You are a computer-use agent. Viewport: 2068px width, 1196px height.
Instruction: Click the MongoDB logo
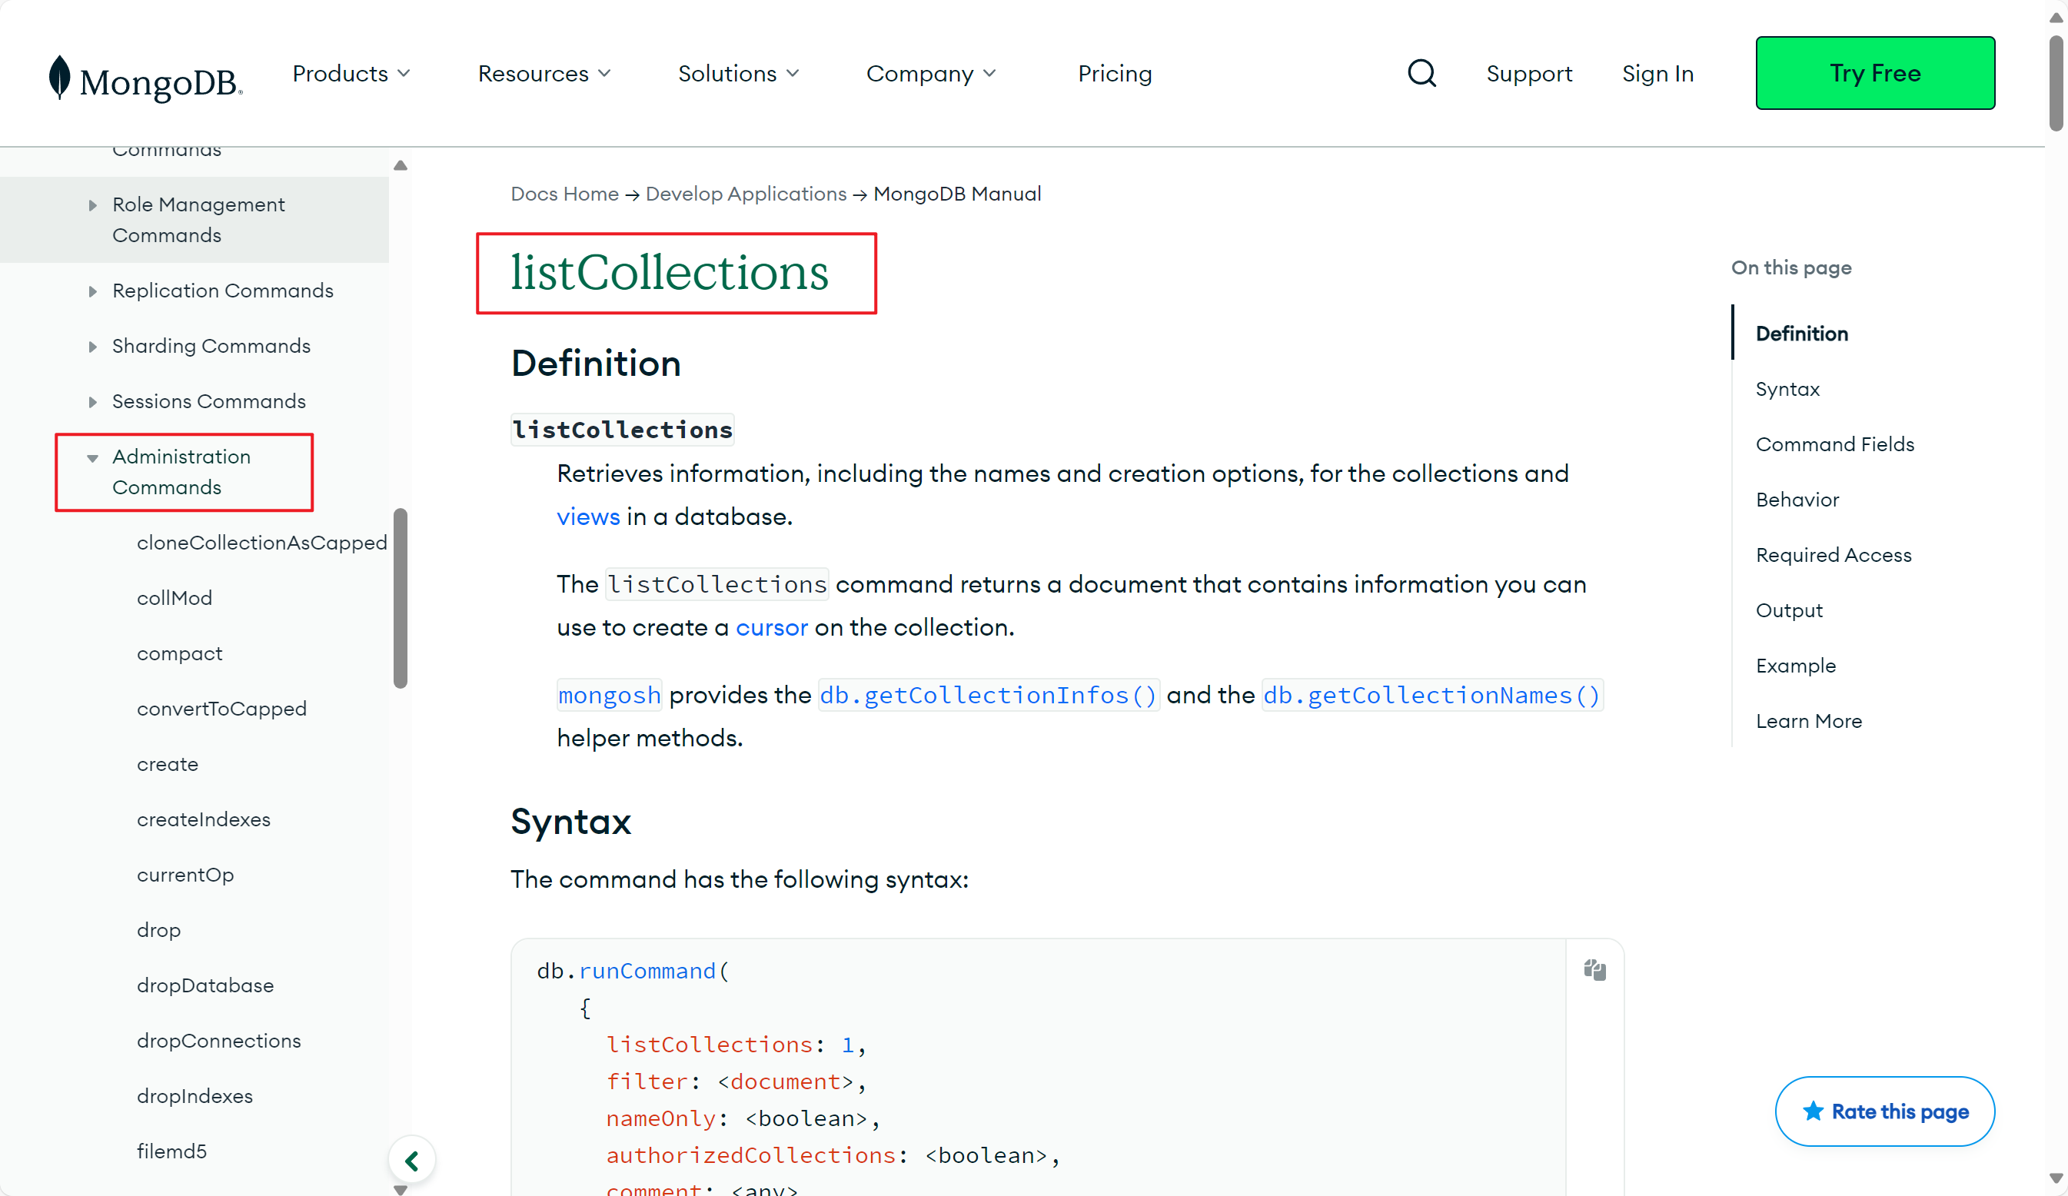click(x=144, y=73)
